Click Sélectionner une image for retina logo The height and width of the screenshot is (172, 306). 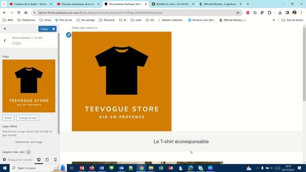pyautogui.click(x=29, y=142)
